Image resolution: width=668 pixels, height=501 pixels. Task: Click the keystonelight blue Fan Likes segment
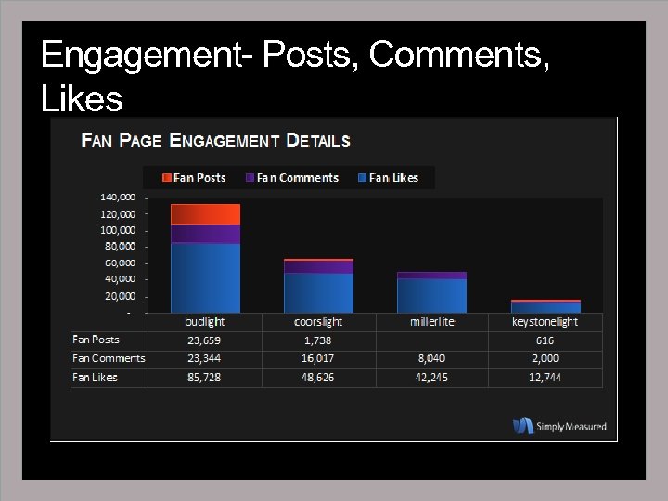546,308
